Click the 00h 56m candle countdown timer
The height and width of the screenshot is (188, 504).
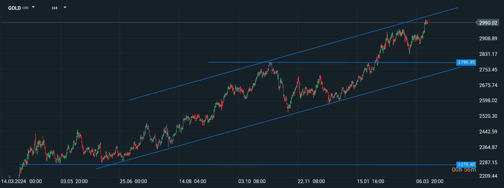[464, 170]
